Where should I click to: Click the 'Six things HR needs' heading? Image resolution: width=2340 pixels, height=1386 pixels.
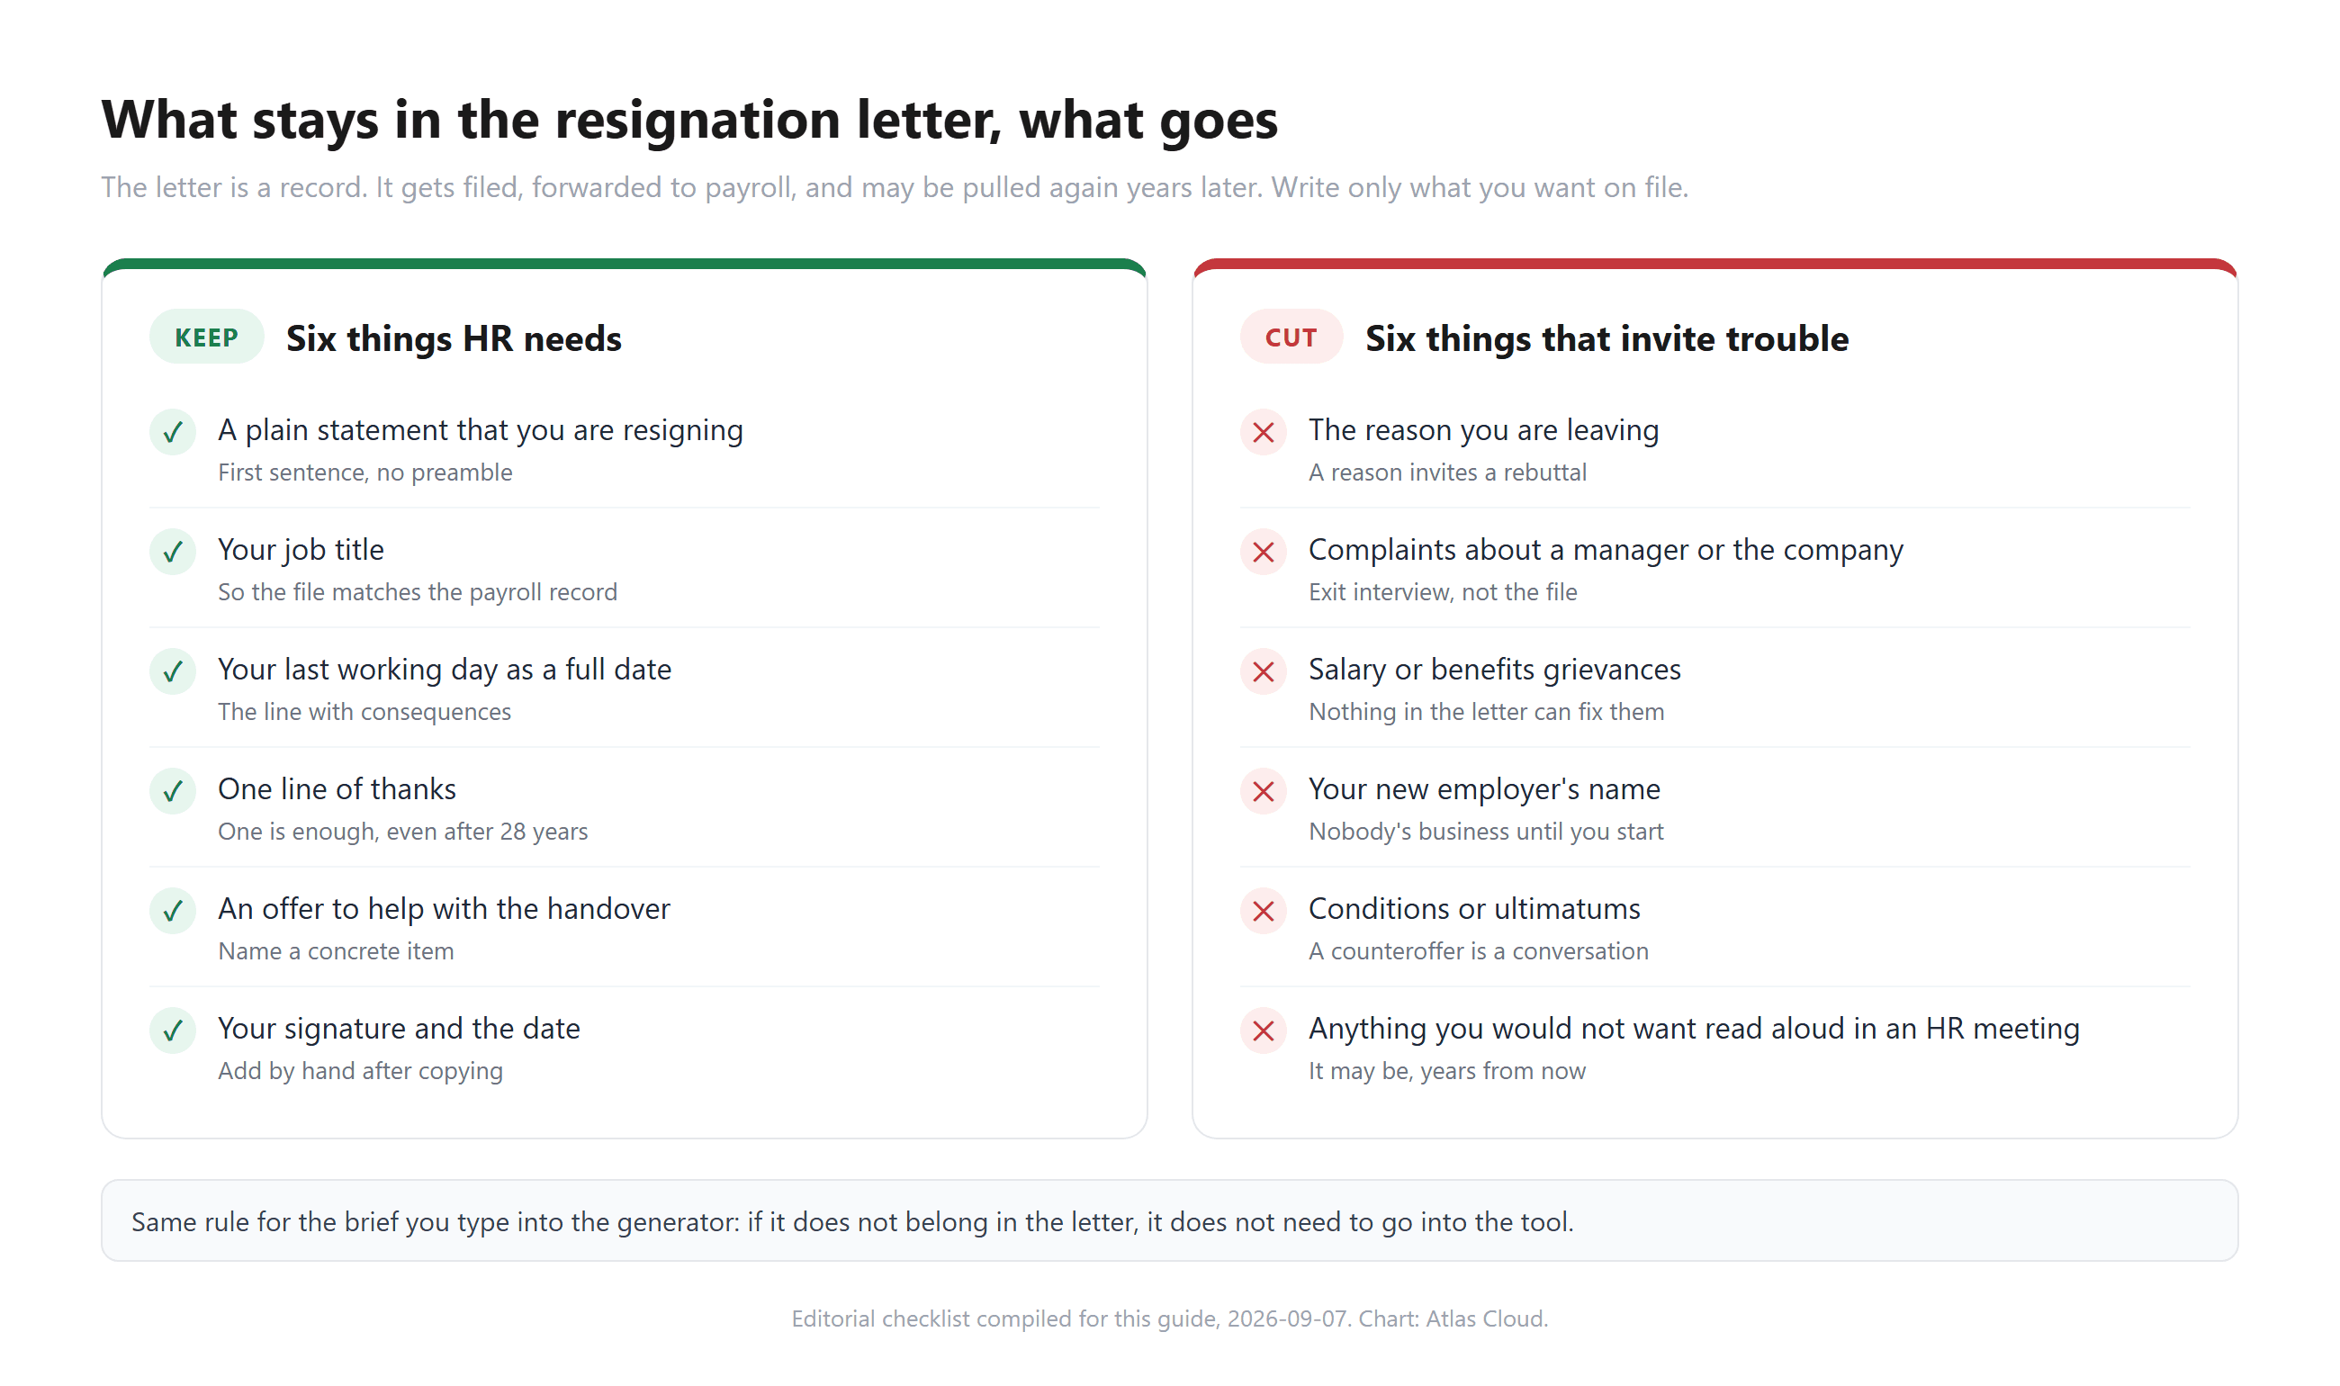click(454, 338)
